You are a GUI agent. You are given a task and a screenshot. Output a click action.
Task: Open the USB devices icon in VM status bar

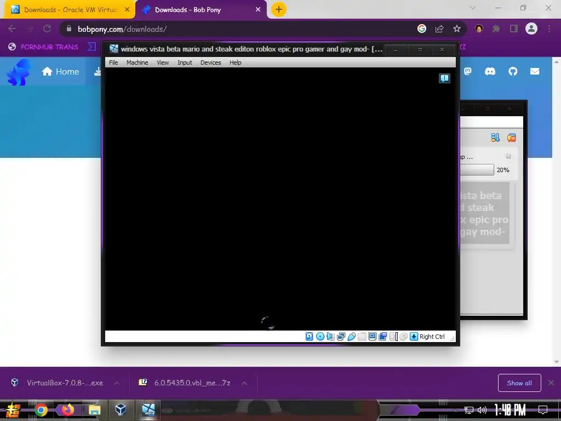point(352,337)
